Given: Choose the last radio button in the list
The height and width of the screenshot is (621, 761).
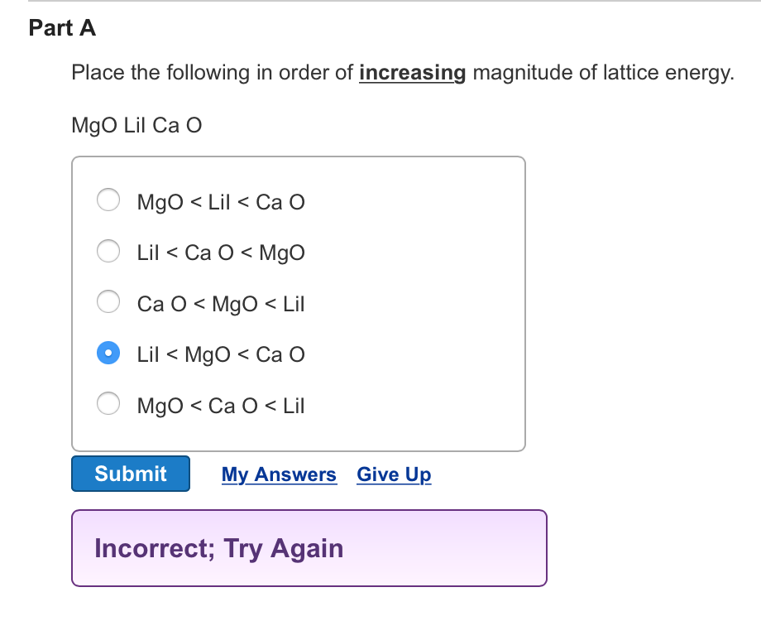Looking at the screenshot, I should click(x=108, y=403).
